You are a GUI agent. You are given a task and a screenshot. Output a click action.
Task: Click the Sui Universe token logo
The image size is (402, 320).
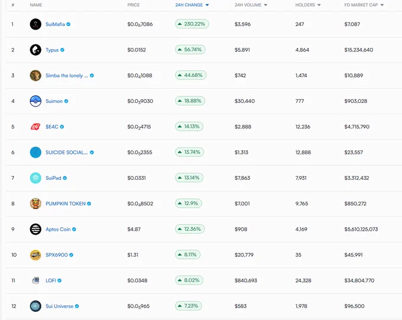tap(35, 306)
